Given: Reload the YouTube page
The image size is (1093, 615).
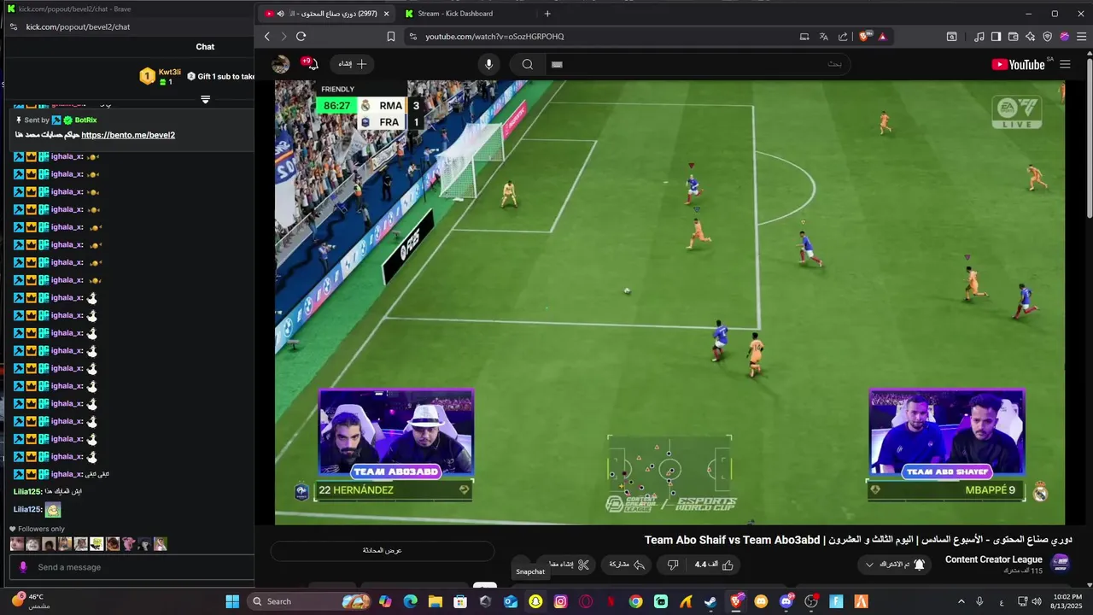Looking at the screenshot, I should (x=301, y=37).
